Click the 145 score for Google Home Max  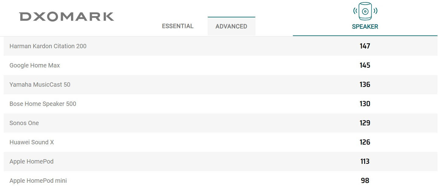click(x=365, y=65)
